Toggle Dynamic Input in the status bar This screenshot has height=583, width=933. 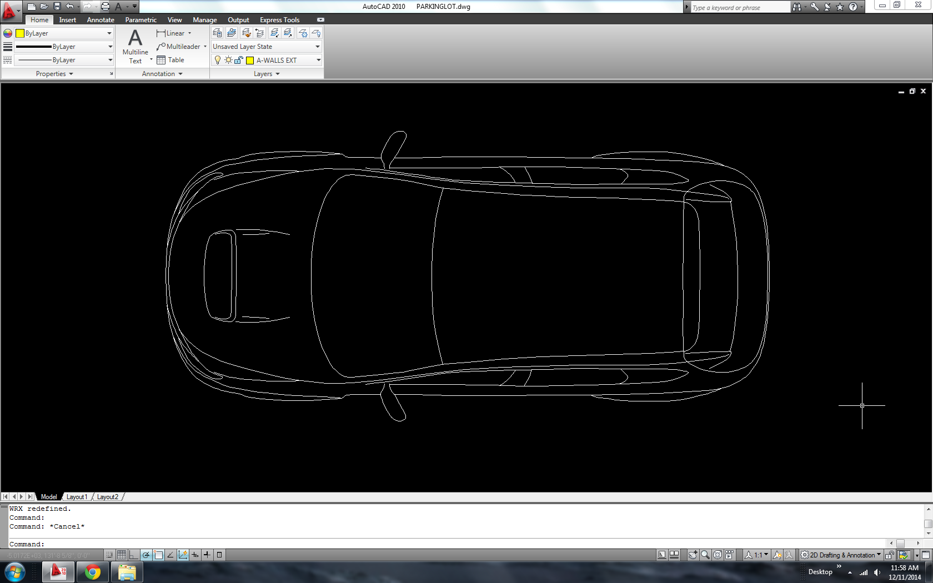[195, 555]
